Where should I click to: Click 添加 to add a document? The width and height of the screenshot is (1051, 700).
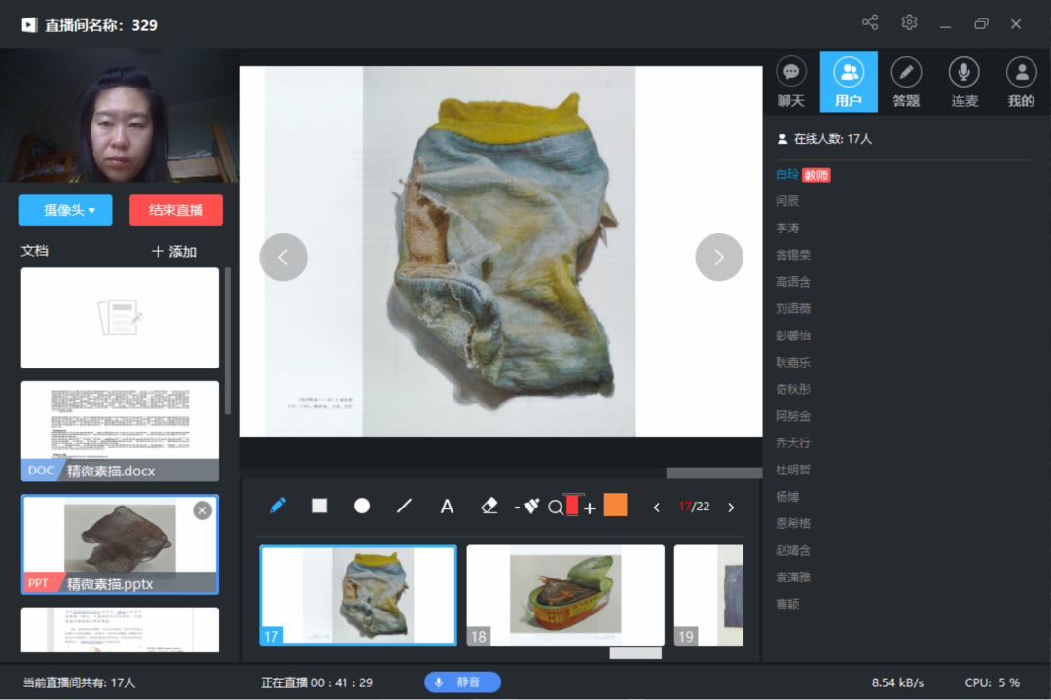pyautogui.click(x=174, y=251)
